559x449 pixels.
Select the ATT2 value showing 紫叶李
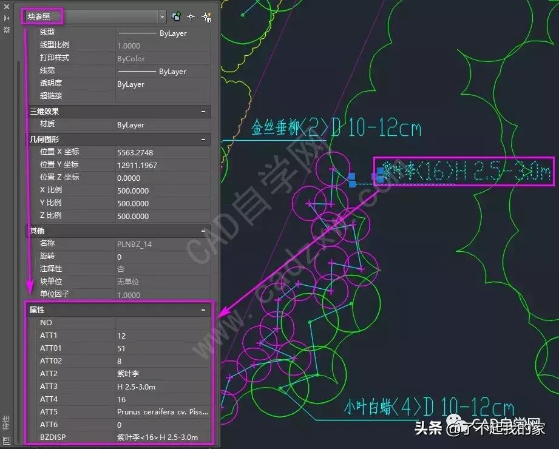[152, 373]
